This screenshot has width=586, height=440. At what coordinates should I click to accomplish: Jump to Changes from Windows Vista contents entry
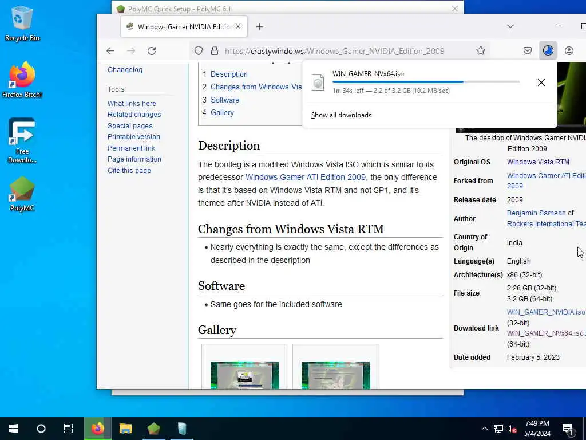click(256, 87)
